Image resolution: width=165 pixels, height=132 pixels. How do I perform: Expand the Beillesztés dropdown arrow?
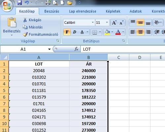[x=12, y=35]
